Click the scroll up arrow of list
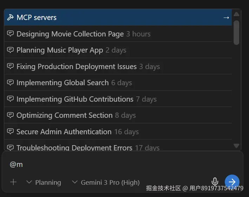The height and width of the screenshot is (197, 249). click(236, 14)
